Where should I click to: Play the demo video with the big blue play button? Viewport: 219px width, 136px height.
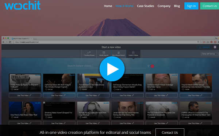[x=112, y=69]
